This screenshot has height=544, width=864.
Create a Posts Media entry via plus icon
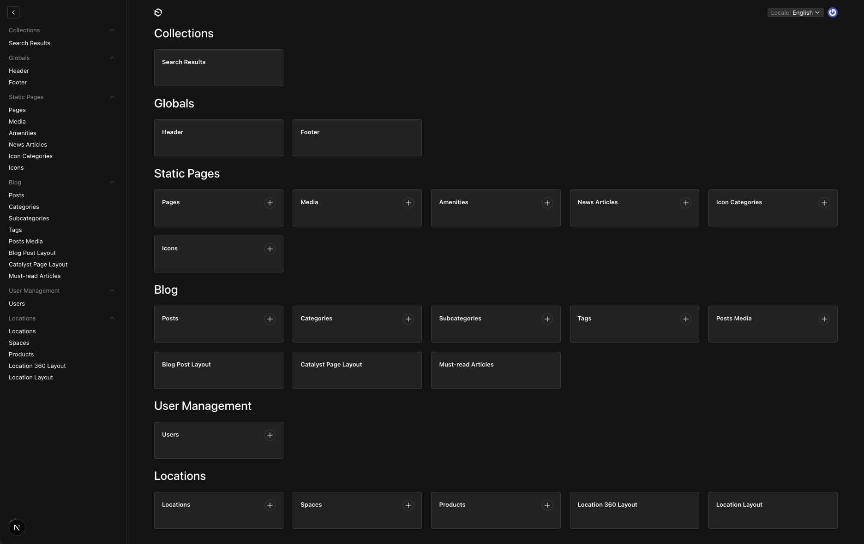point(824,319)
